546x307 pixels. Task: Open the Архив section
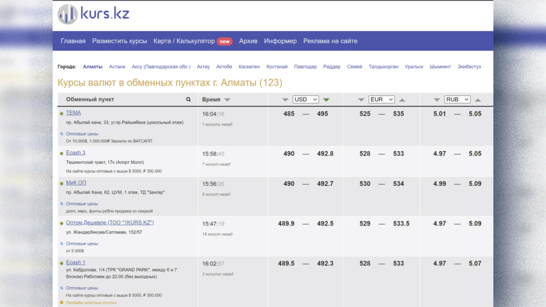coord(248,41)
